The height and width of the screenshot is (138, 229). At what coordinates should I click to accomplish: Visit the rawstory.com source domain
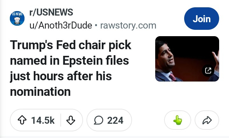[128, 25]
